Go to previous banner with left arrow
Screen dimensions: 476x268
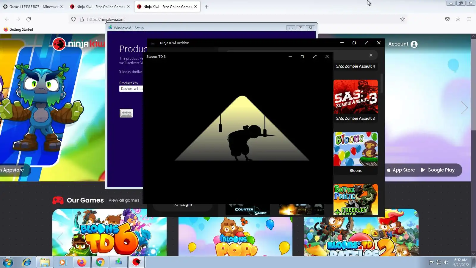(x=6, y=107)
